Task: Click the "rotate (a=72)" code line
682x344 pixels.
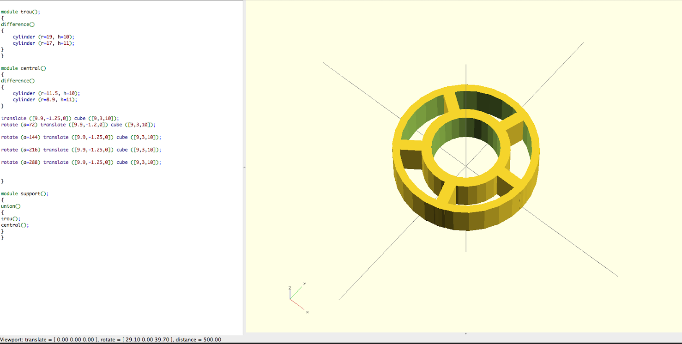Action: point(78,125)
